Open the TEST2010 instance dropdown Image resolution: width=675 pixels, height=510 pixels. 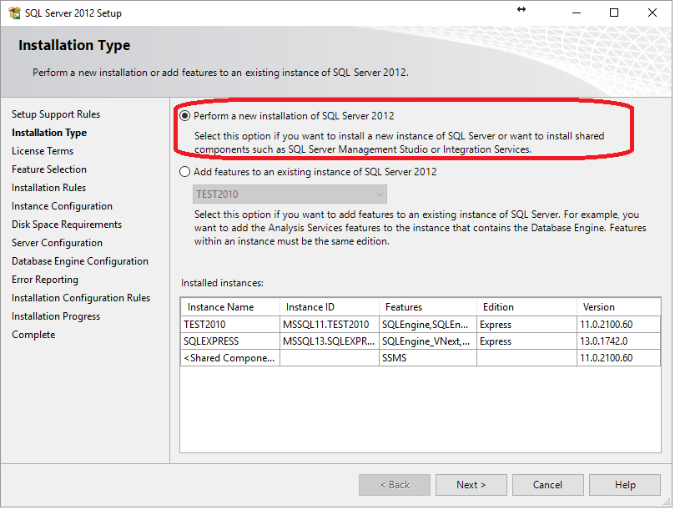pos(290,194)
